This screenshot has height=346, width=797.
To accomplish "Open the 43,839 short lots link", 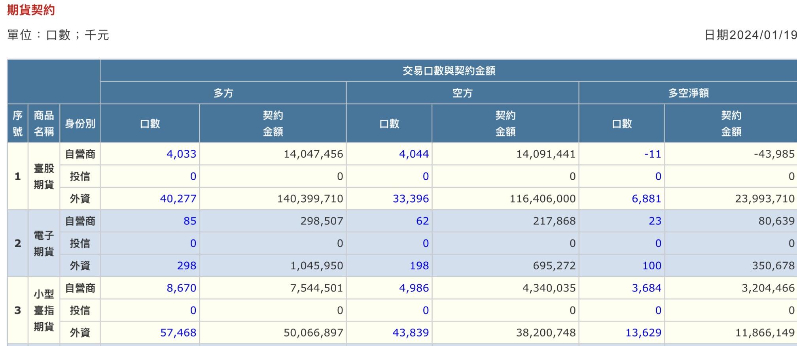I will coord(411,333).
